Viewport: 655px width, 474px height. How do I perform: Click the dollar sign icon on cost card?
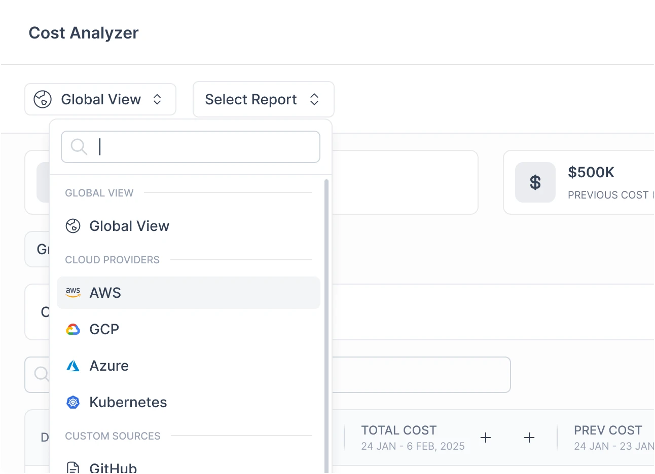[x=535, y=182]
